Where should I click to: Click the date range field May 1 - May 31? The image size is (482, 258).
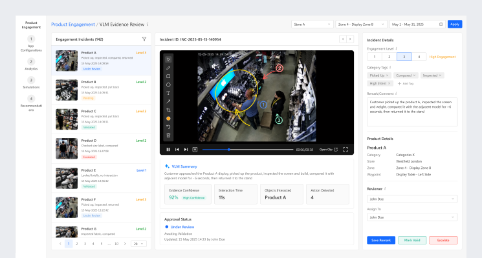click(x=417, y=25)
